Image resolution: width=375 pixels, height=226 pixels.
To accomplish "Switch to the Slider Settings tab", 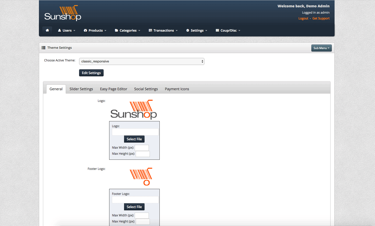I will (x=81, y=89).
